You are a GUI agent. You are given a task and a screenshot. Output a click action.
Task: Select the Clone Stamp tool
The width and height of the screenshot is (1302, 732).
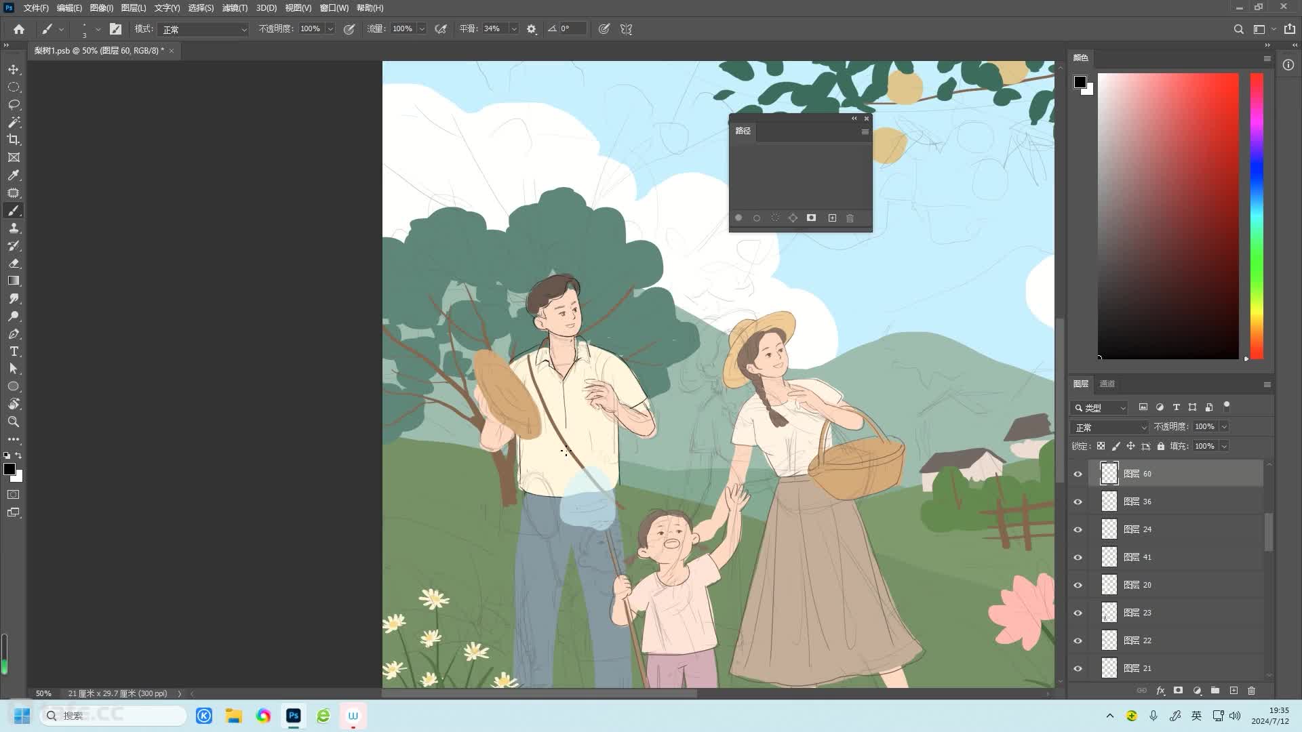[14, 228]
